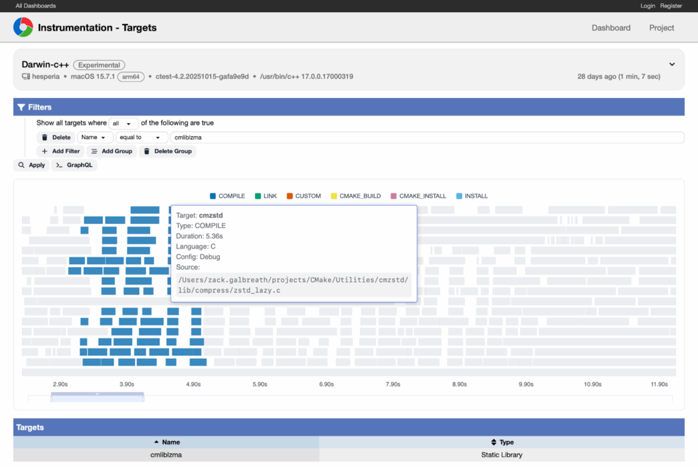Open the Dashboard nav item
The image size is (698, 467).
click(611, 28)
